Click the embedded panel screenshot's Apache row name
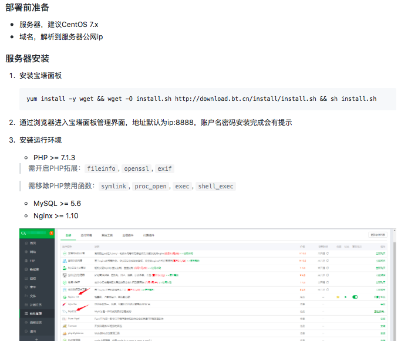Image resolution: width=401 pixels, height=348 pixels. (72, 304)
